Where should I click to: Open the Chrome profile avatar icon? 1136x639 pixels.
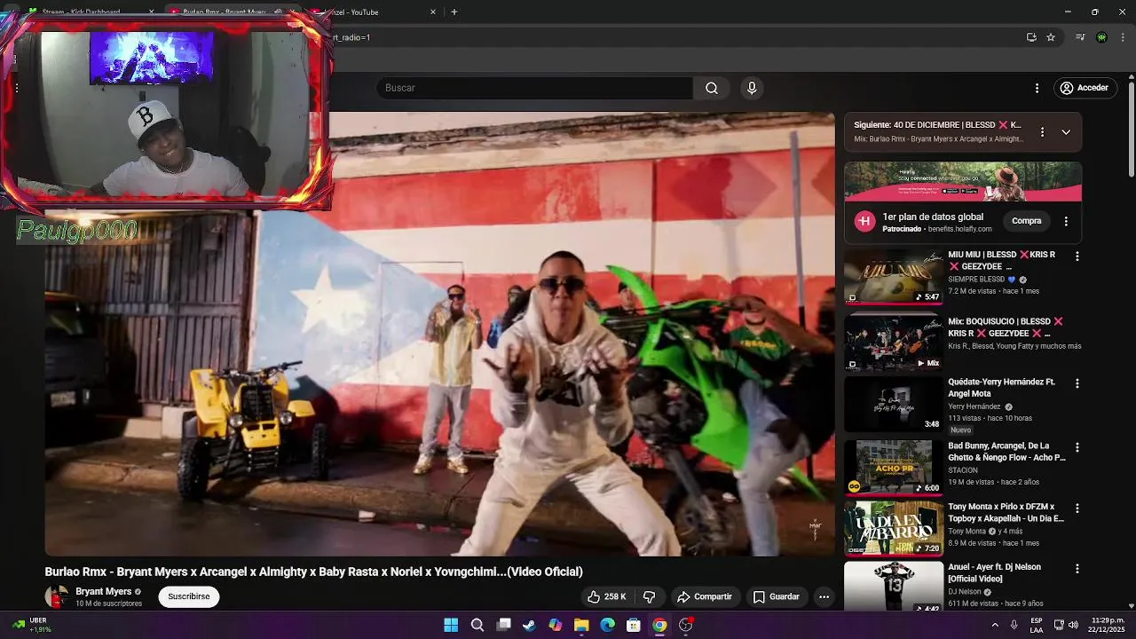pos(1101,37)
